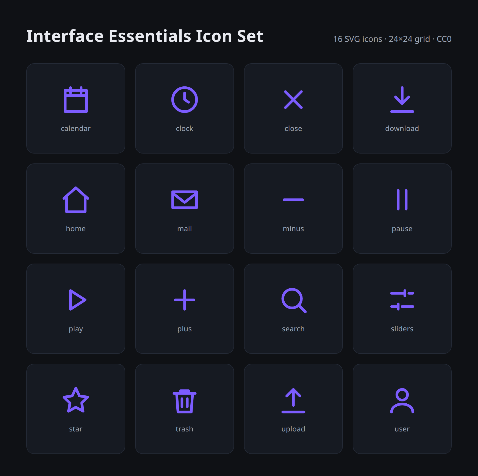Screen dimensions: 478x476
Task: Click the "sliders" label text
Action: pyautogui.click(x=402, y=329)
